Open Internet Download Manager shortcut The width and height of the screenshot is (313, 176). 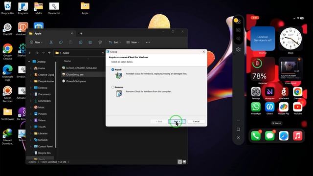click(x=7, y=137)
